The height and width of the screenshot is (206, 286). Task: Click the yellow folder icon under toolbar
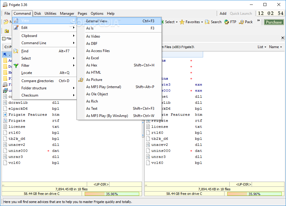(7, 31)
